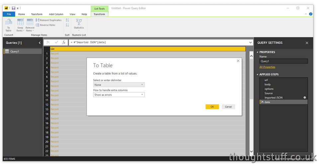Sort the list descending
Image resolution: width=319 pixels, height=164 pixels.
point(67,25)
